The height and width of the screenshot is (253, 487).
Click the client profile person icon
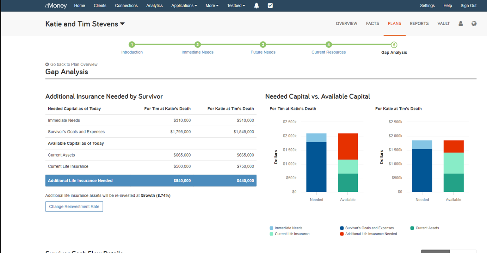click(460, 24)
